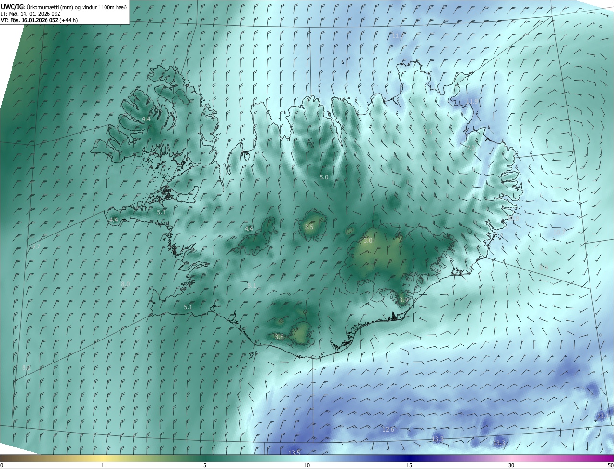This screenshot has width=614, height=469.
Task: Click the colorbar tick label 30
Action: point(511,465)
